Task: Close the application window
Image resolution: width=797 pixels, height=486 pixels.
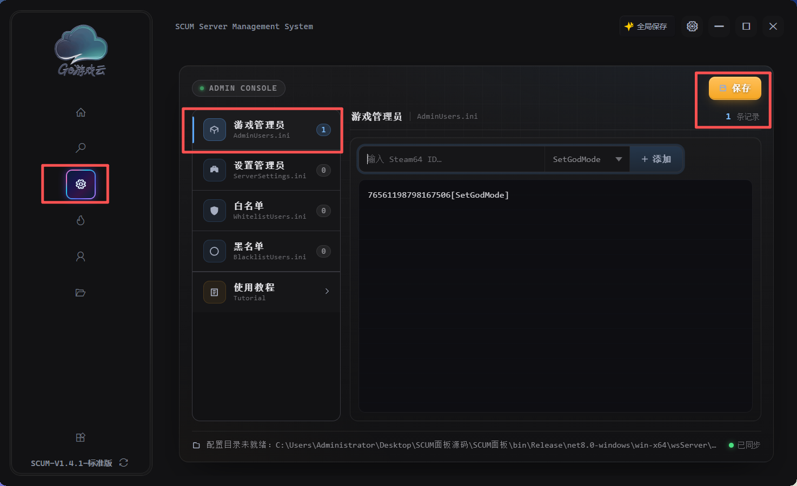Action: (x=773, y=26)
